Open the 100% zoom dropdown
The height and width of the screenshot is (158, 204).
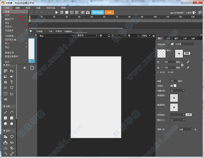point(146,36)
